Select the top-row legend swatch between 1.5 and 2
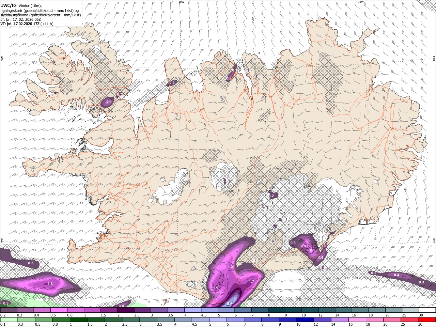 109,310
